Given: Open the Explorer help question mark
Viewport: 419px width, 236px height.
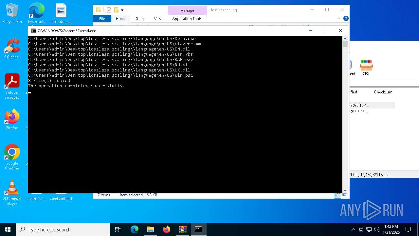Looking at the screenshot, I should (346, 19).
